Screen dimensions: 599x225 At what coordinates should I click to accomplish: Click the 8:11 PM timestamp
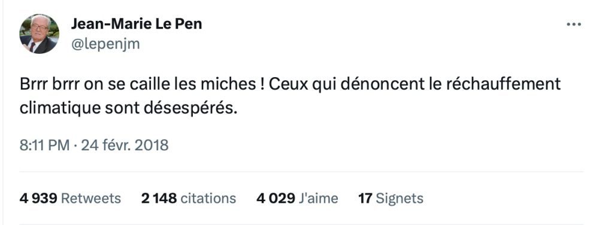(45, 145)
